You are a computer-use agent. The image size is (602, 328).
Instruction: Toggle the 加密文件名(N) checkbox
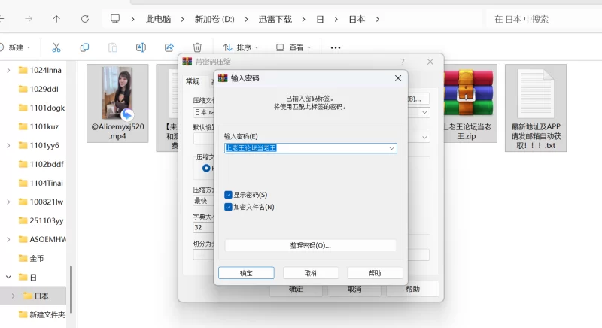click(x=229, y=207)
